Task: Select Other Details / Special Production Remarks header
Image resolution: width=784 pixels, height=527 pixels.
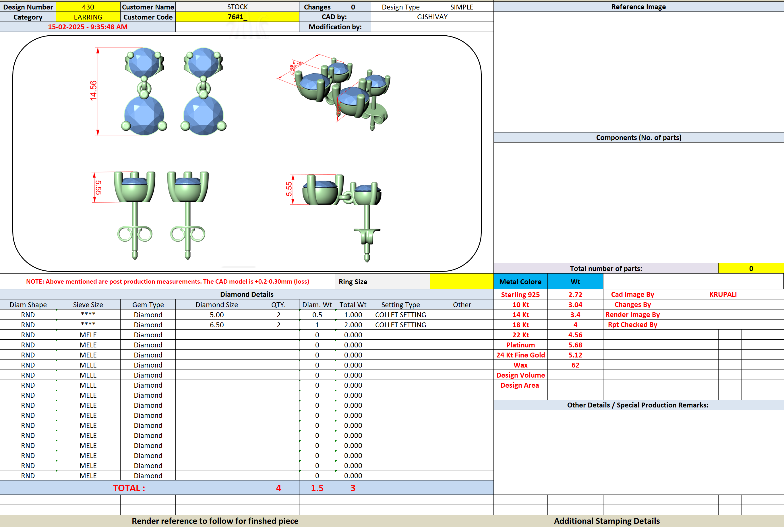Action: point(639,405)
